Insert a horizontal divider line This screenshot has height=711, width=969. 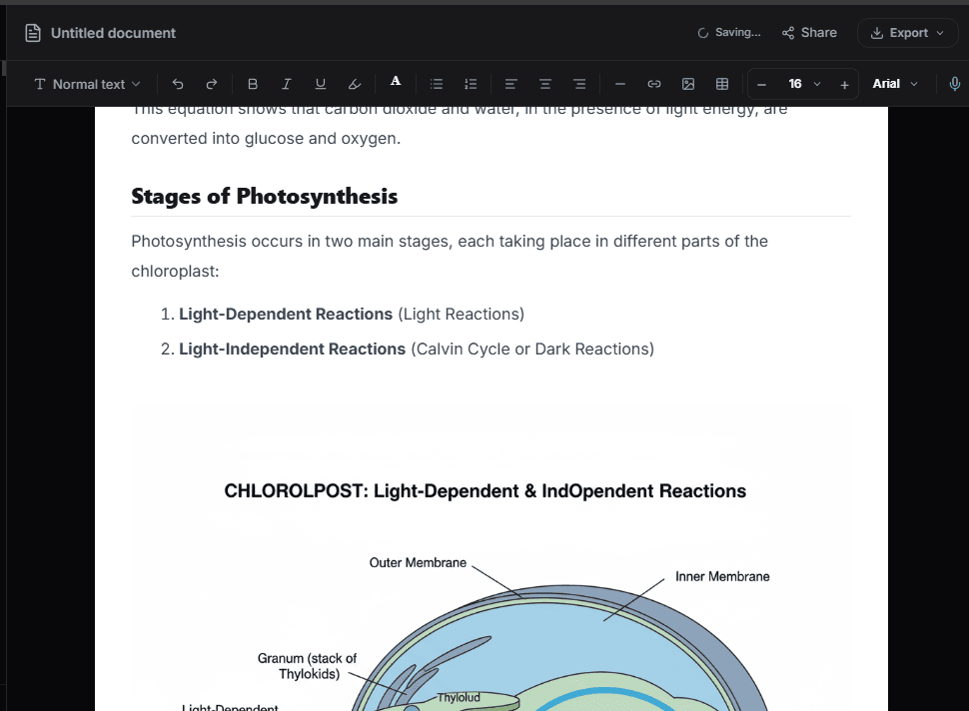click(x=619, y=84)
